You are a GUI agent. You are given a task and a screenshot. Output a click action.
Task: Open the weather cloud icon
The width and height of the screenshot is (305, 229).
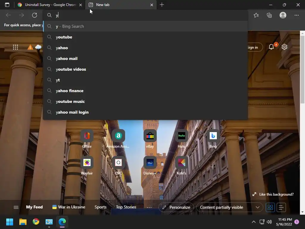tap(38, 47)
